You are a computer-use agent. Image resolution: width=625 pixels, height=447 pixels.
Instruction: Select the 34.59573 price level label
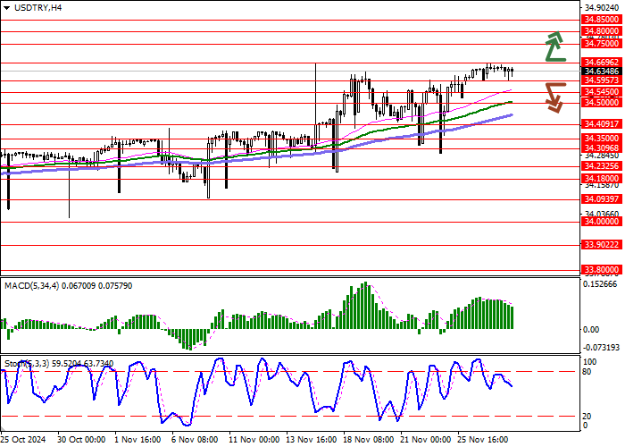click(602, 80)
